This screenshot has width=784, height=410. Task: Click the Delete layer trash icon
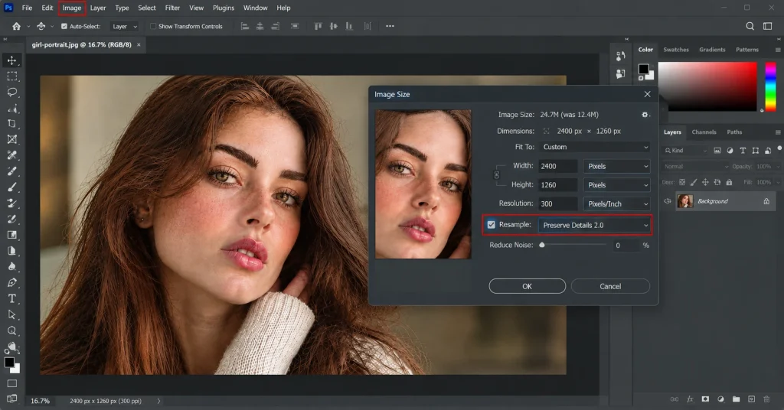pos(766,399)
